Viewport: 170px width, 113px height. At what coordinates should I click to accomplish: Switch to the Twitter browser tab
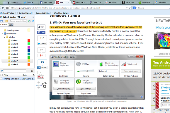(29, 2)
